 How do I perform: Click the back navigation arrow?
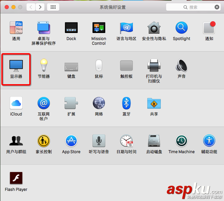31,7
